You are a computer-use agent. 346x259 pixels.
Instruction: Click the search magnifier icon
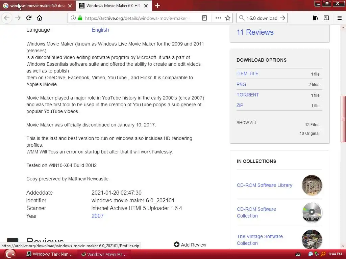point(242,18)
